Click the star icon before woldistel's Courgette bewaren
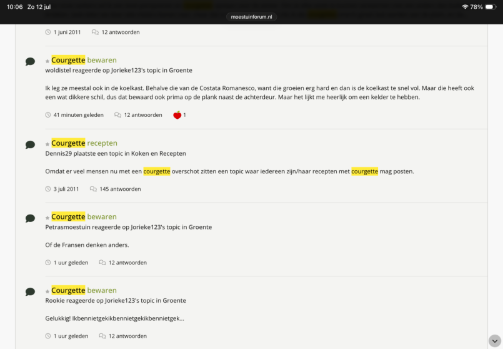Image resolution: width=503 pixels, height=349 pixels. pos(47,61)
